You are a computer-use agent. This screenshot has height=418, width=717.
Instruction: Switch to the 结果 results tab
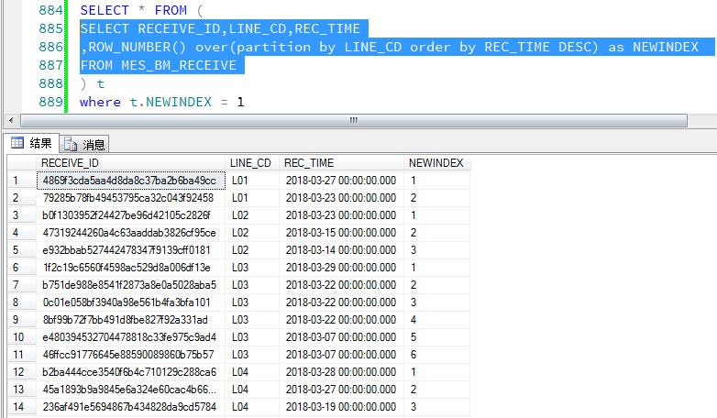pos(32,144)
